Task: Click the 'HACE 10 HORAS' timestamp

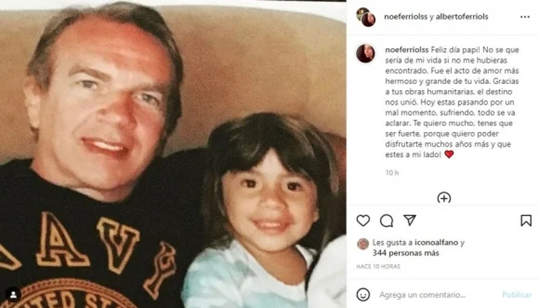Action: tap(378, 267)
